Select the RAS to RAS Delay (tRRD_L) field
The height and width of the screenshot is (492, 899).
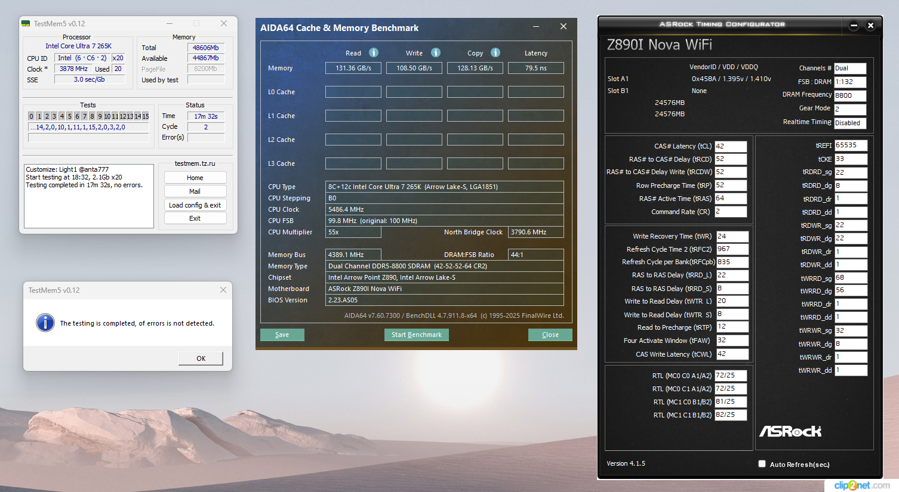click(732, 275)
